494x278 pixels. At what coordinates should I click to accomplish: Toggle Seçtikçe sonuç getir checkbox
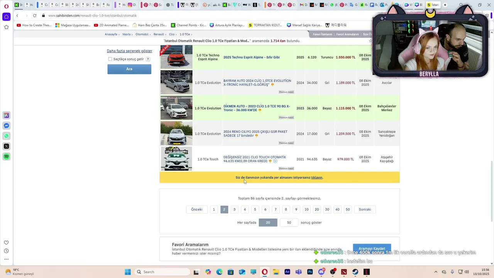(x=110, y=59)
